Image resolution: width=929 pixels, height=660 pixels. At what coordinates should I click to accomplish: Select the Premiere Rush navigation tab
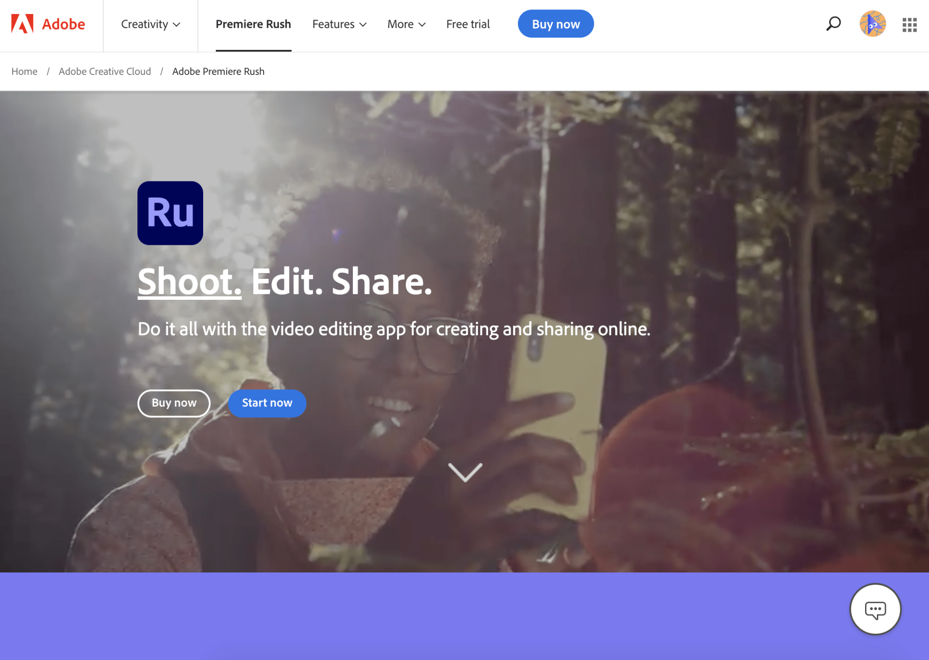[x=253, y=24]
